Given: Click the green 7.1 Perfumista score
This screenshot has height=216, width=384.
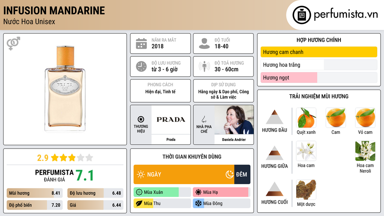Looking at the screenshot, I should click(x=85, y=175).
